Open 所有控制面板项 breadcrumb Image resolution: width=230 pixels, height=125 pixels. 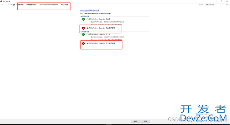31,5
